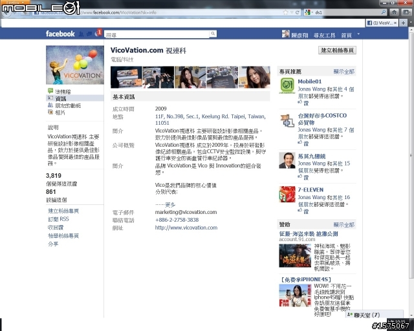Click 尋友工具 in header
The image size is (414, 331).
click(x=324, y=35)
